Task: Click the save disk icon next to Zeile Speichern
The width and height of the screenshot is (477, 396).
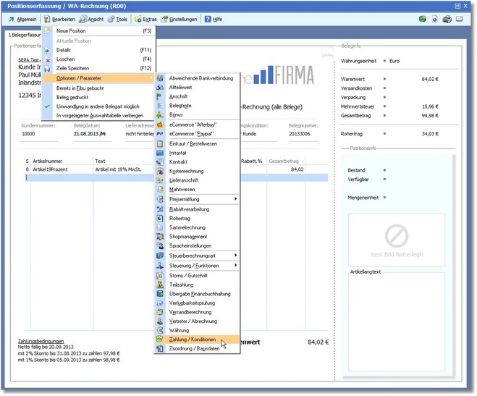Action: point(48,68)
